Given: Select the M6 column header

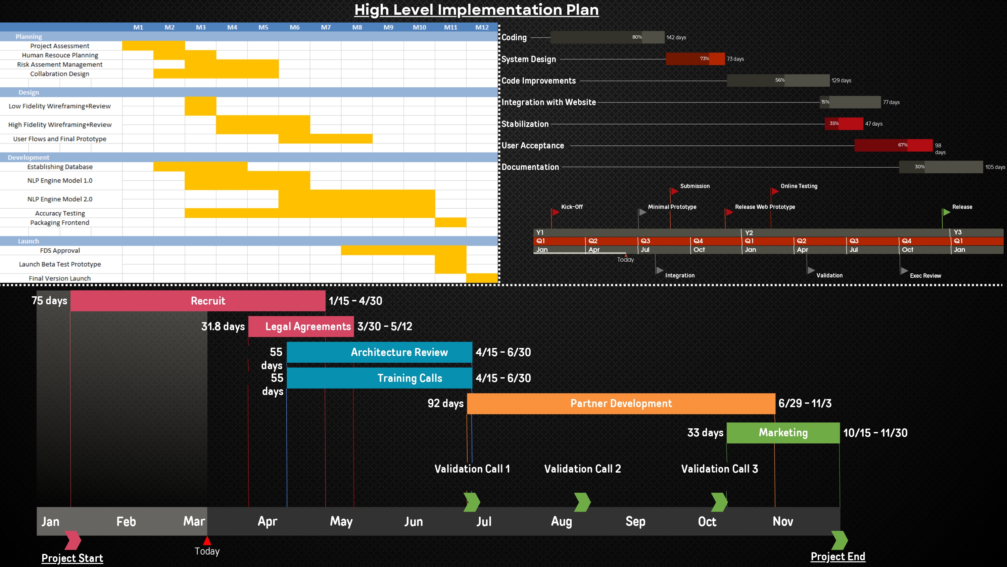Looking at the screenshot, I should tap(294, 28).
